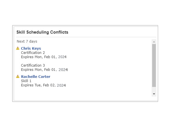Click Certification 3 expiry date text
Screen dimensions: 170x127
click(44, 70)
